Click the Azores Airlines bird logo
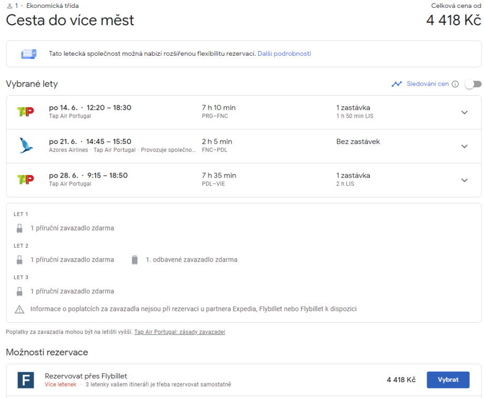The height and width of the screenshot is (398, 484). [x=26, y=146]
